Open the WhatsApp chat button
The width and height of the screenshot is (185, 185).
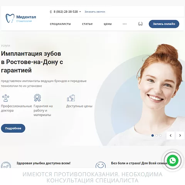(x=173, y=160)
